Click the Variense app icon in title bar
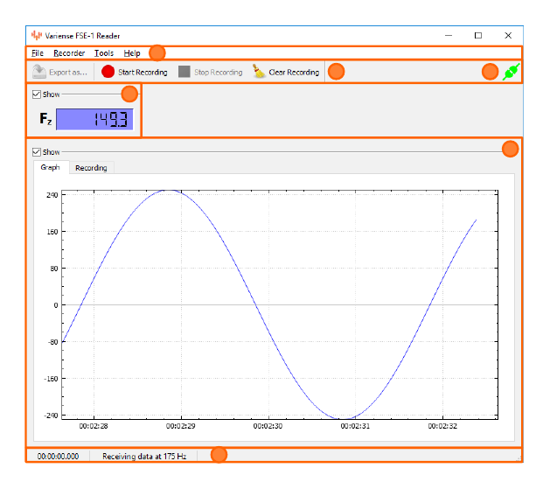Image resolution: width=550 pixels, height=489 pixels. coord(36,36)
